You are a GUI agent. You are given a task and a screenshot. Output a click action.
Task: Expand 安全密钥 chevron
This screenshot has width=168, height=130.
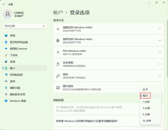pos(160,64)
